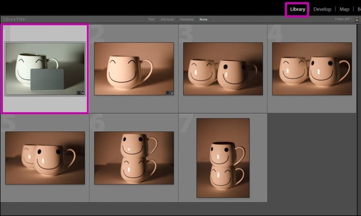Viewport: 361px width, 216px height.
Task: Select photo 1 with gray card
Action: pyautogui.click(x=45, y=68)
